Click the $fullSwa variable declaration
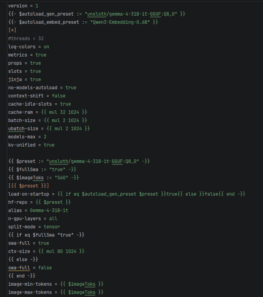The image size is (263, 297). coord(42,170)
